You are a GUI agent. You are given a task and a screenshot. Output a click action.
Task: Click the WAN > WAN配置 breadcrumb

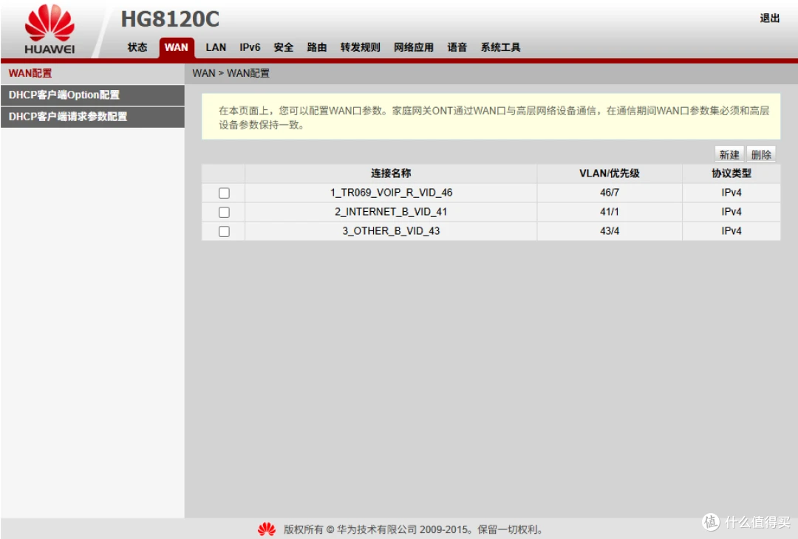tap(231, 73)
